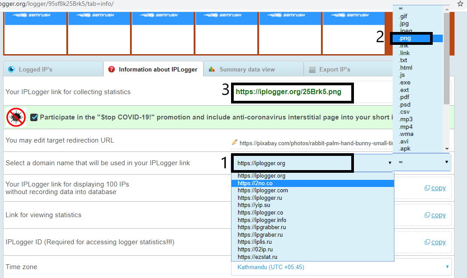This screenshot has height=278, width=467.
Task: Click the pencil icon to edit the redirect URL
Action: (235, 142)
